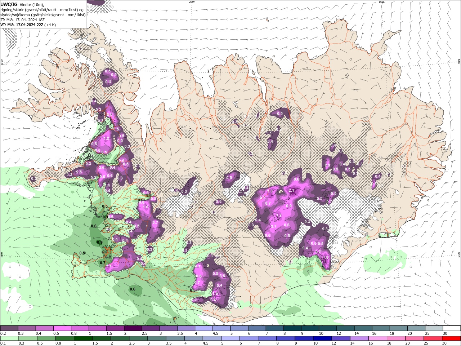The image size is (461, 346).
Task: Click the dark mauve swatch labeled 0.2 in top legend row
Action: pos(9,328)
